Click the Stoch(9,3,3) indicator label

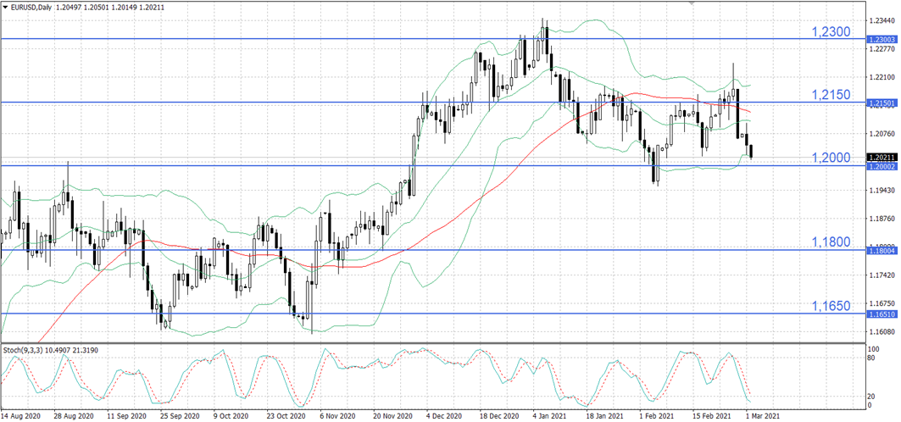click(22, 350)
